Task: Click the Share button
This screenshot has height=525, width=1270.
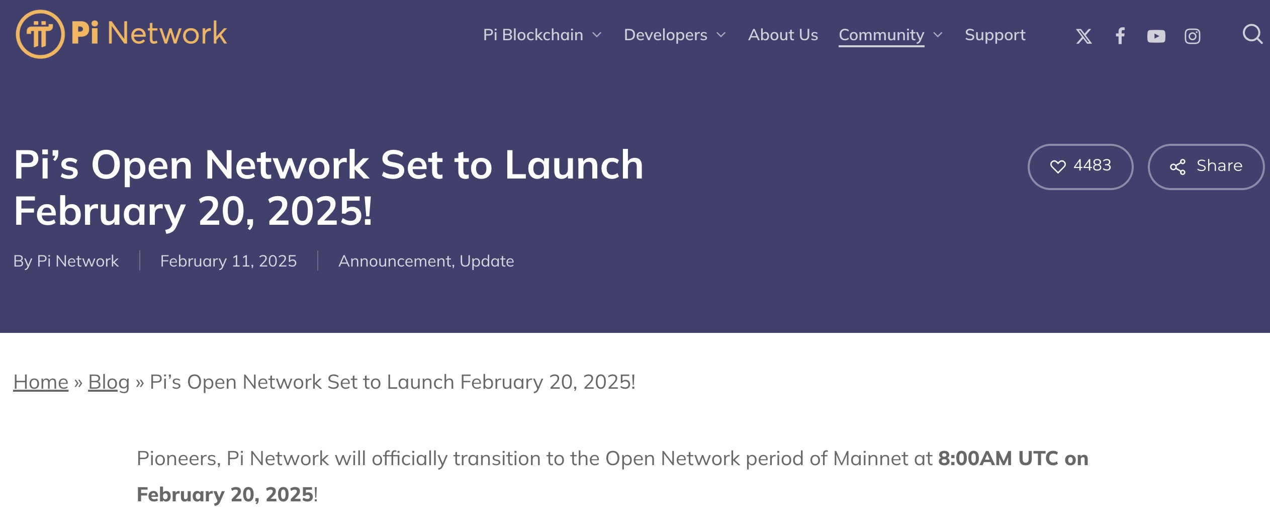Action: 1206,166
